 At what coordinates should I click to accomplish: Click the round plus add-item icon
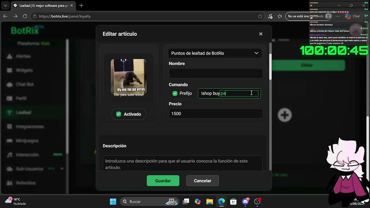pyautogui.click(x=285, y=115)
